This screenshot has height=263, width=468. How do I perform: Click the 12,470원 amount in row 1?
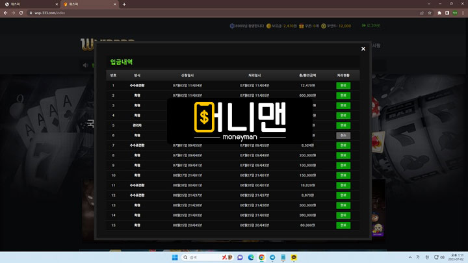[x=307, y=86]
